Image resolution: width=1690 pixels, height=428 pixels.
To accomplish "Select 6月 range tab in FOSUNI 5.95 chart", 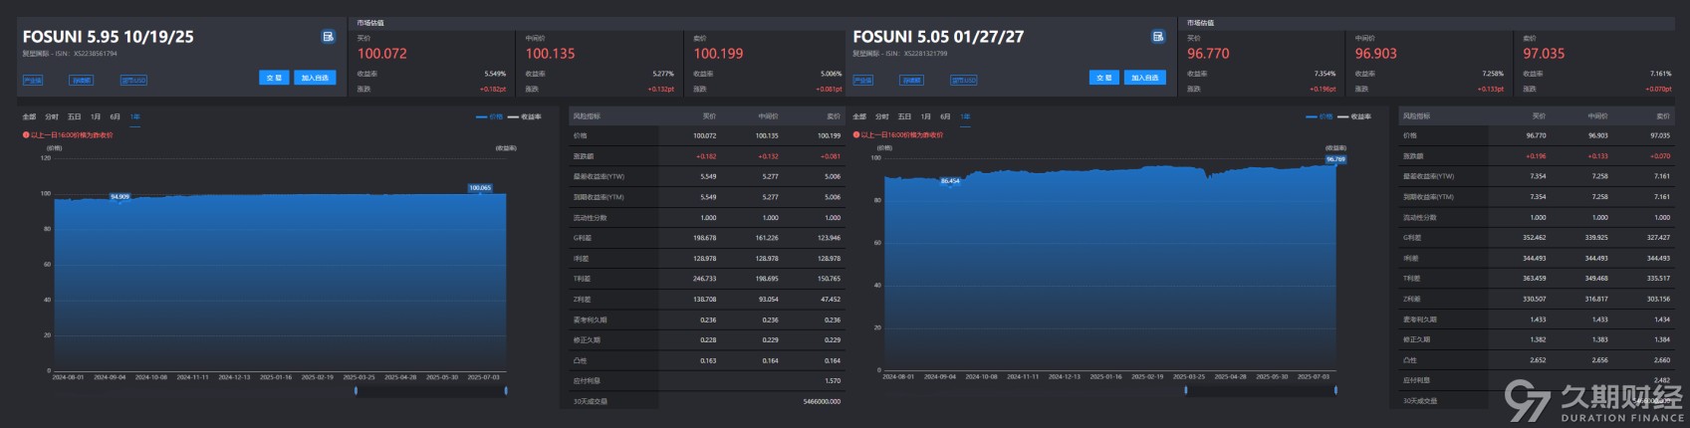I will (116, 116).
